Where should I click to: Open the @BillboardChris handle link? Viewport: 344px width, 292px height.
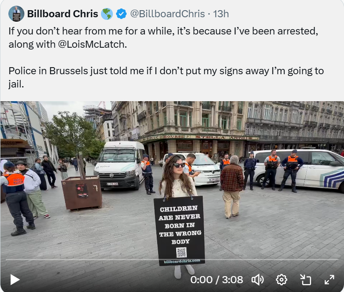pyautogui.click(x=168, y=14)
